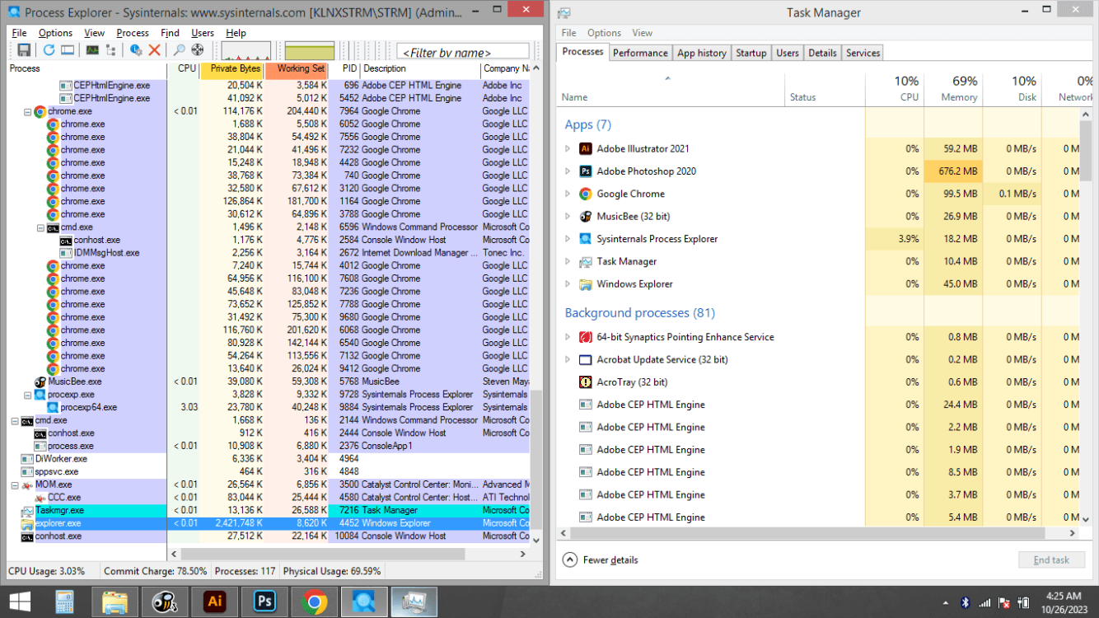Viewport: 1099px width, 618px height.
Task: Sort by the Private Bytes column header
Action: (233, 69)
